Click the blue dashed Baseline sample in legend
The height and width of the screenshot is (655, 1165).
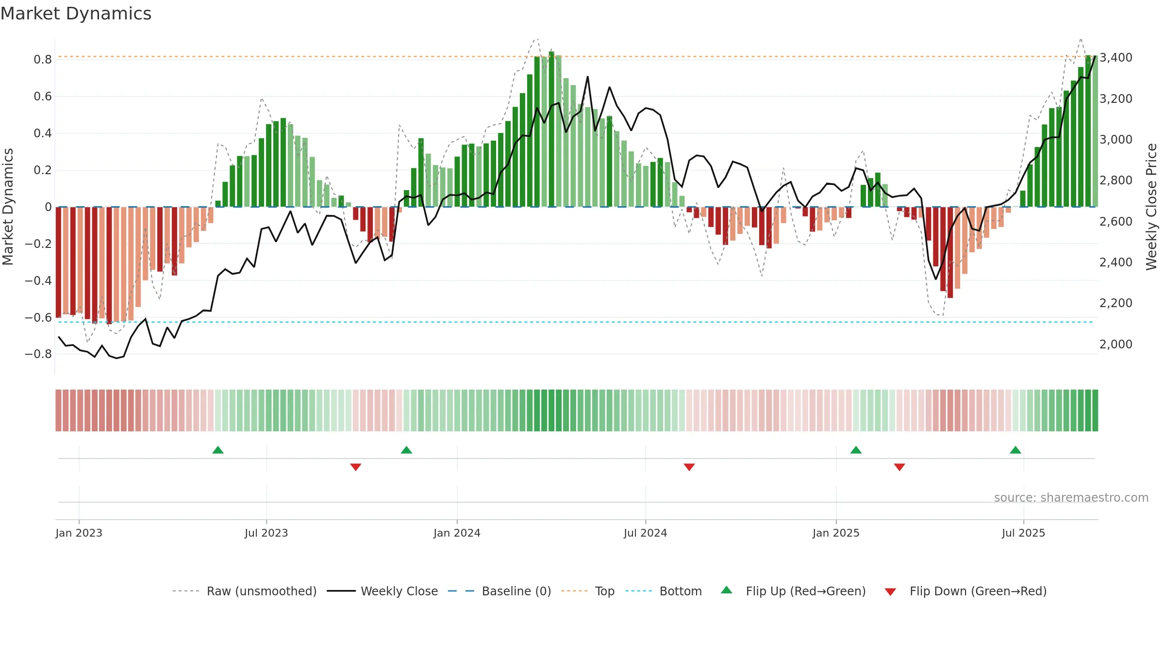(x=461, y=591)
